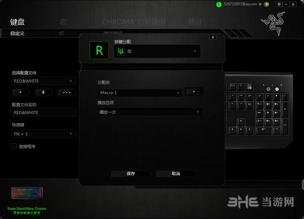Add a new macro with plus button
Viewport: 304px width, 219px height.
(193, 92)
